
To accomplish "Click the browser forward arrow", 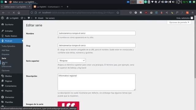I will click(9, 13).
